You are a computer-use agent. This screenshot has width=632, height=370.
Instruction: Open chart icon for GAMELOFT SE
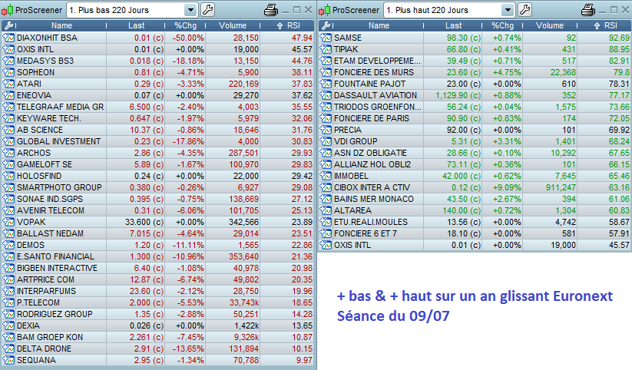coord(8,164)
